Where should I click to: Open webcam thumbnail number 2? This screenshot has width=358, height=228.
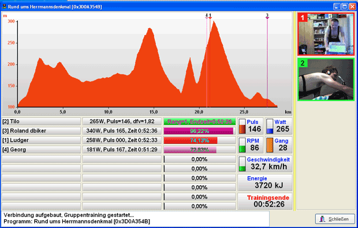pyautogui.click(x=326, y=79)
